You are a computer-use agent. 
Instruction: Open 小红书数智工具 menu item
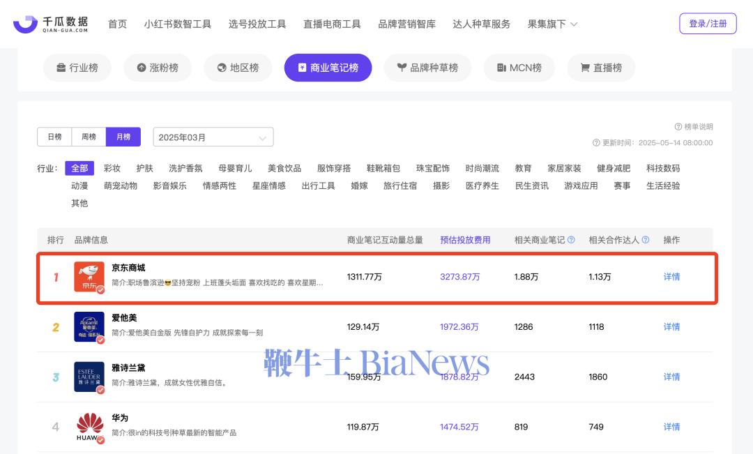click(x=178, y=24)
